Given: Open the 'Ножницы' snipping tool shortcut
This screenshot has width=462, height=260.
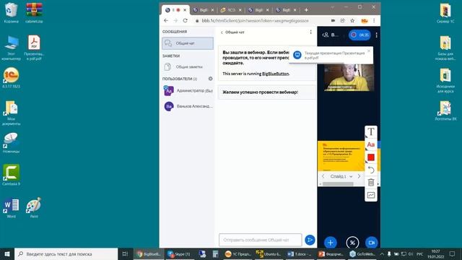Looking at the screenshot, I should (12, 143).
